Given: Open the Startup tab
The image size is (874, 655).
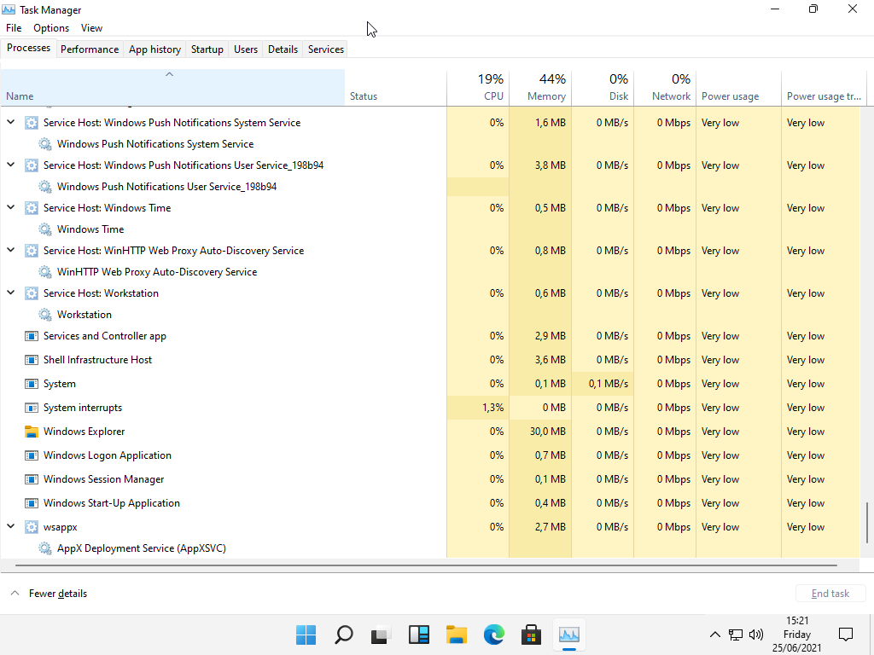Looking at the screenshot, I should 207,49.
